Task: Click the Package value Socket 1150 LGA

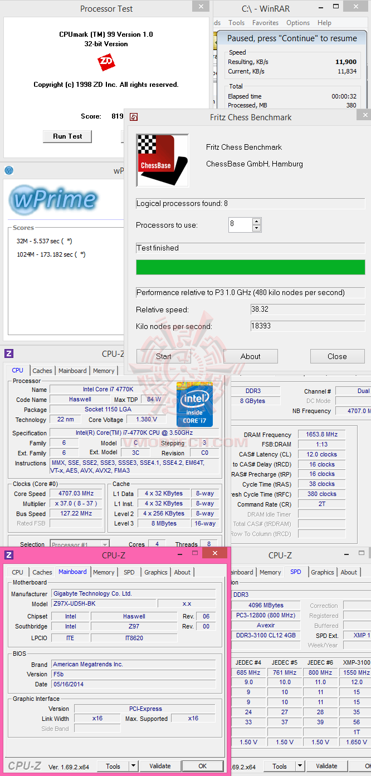Action: point(111,409)
